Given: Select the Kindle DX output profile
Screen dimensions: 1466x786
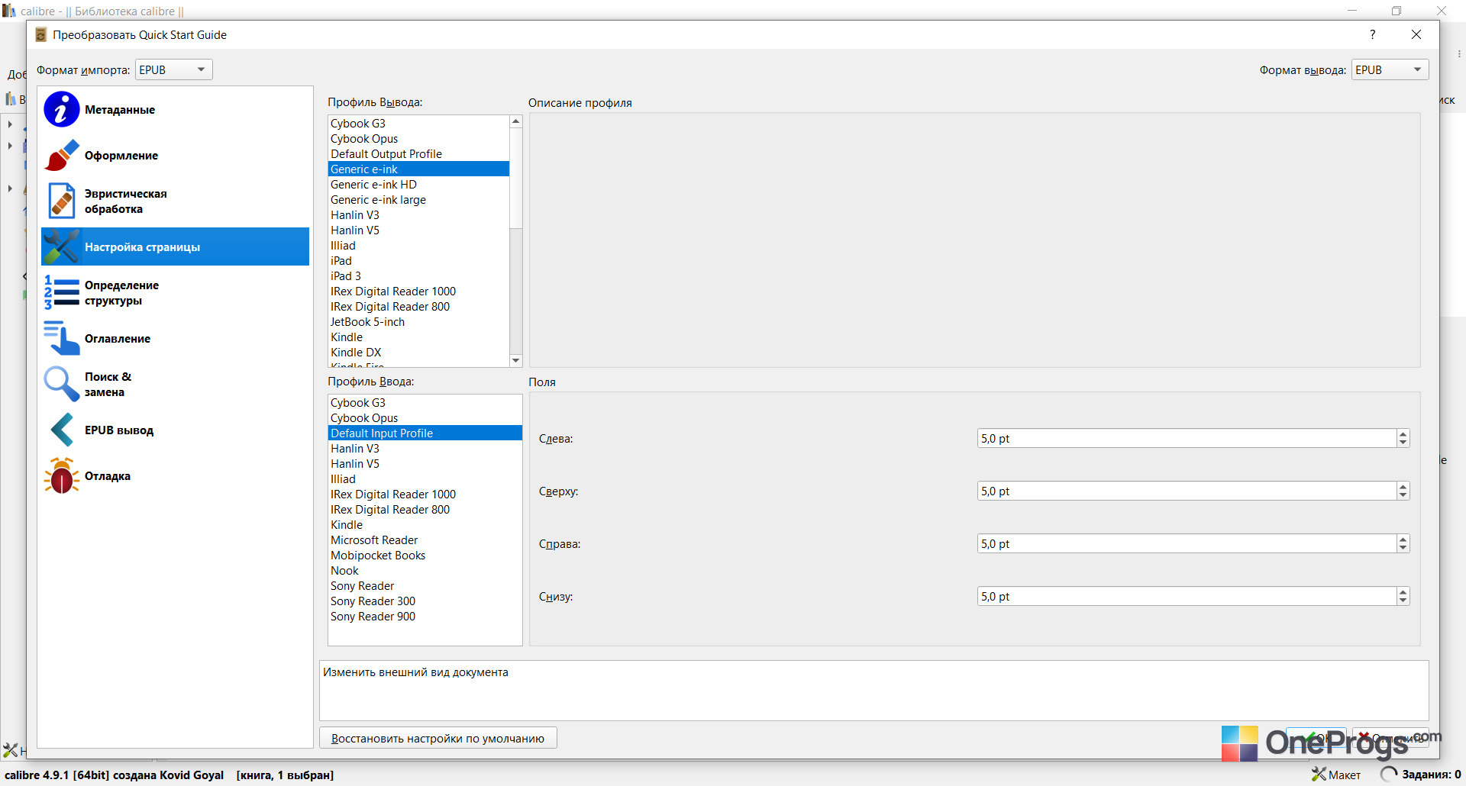Looking at the screenshot, I should 418,352.
